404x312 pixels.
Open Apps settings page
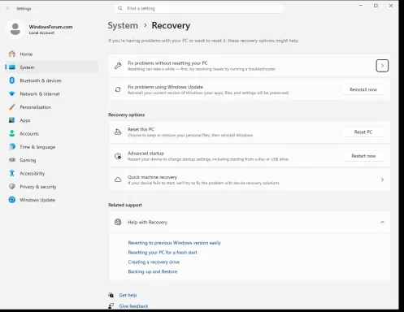tap(51, 120)
